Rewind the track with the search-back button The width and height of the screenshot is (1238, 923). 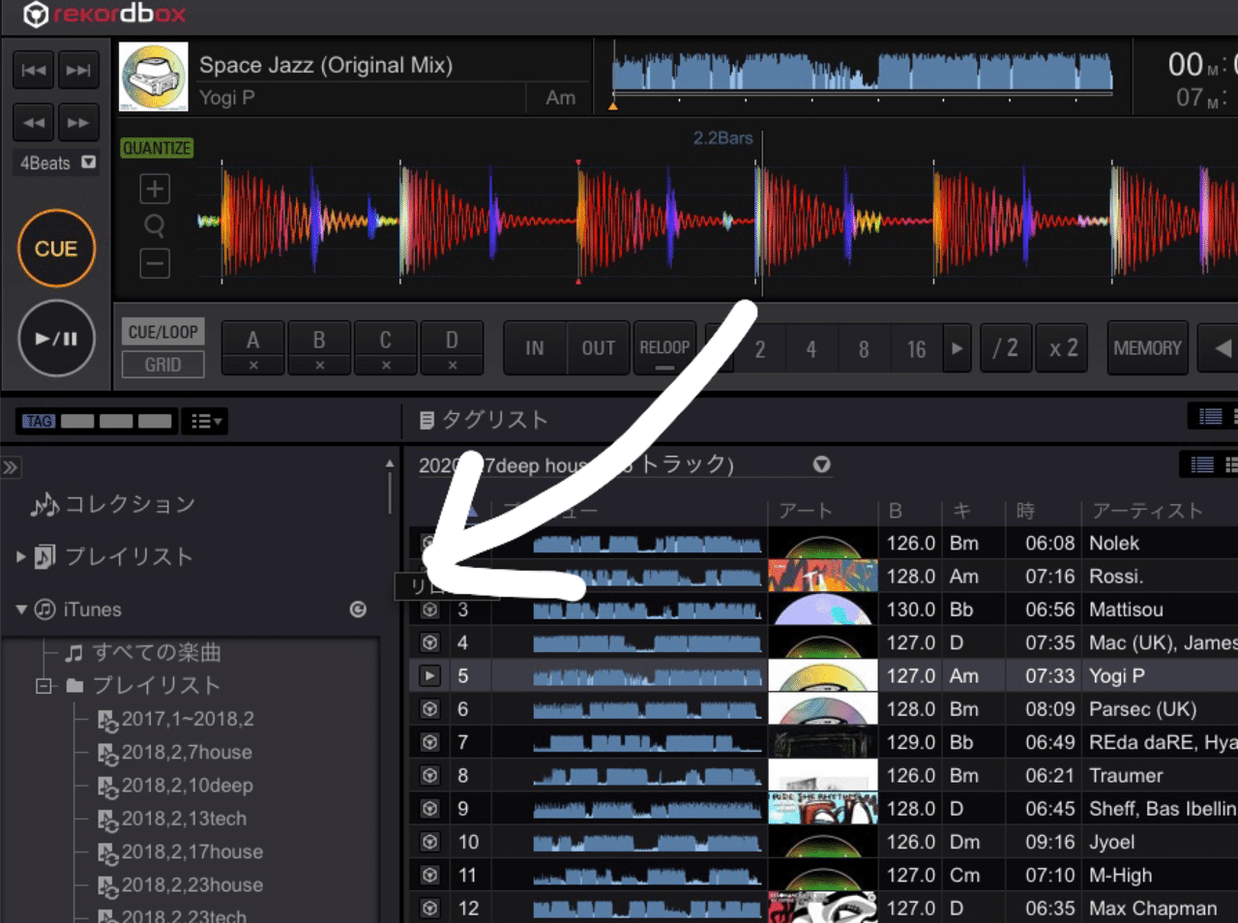click(34, 123)
